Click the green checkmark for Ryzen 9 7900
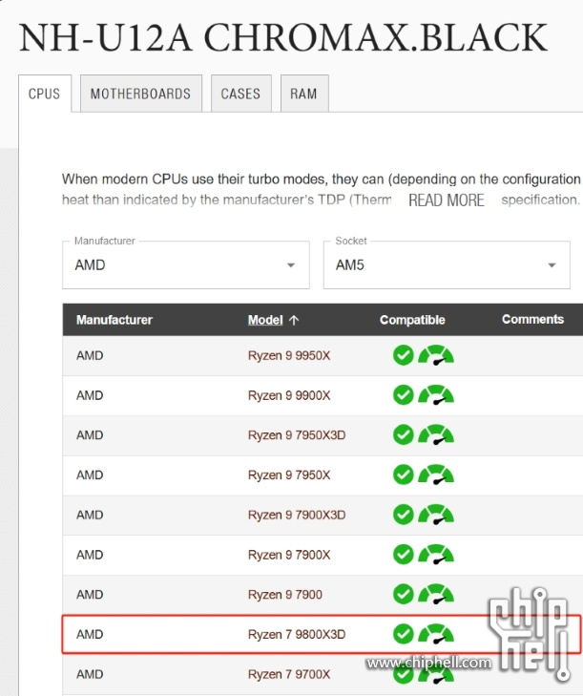 (x=404, y=594)
